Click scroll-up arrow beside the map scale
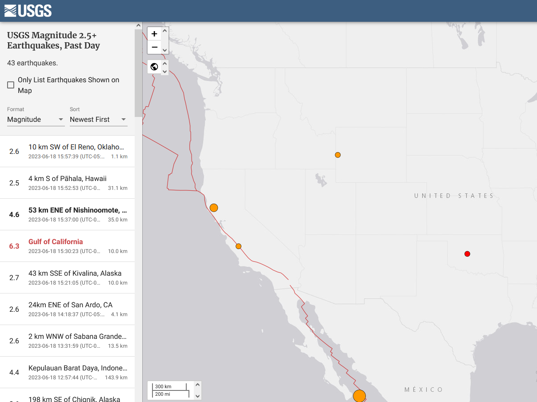Viewport: 537px width, 402px height. (x=198, y=385)
